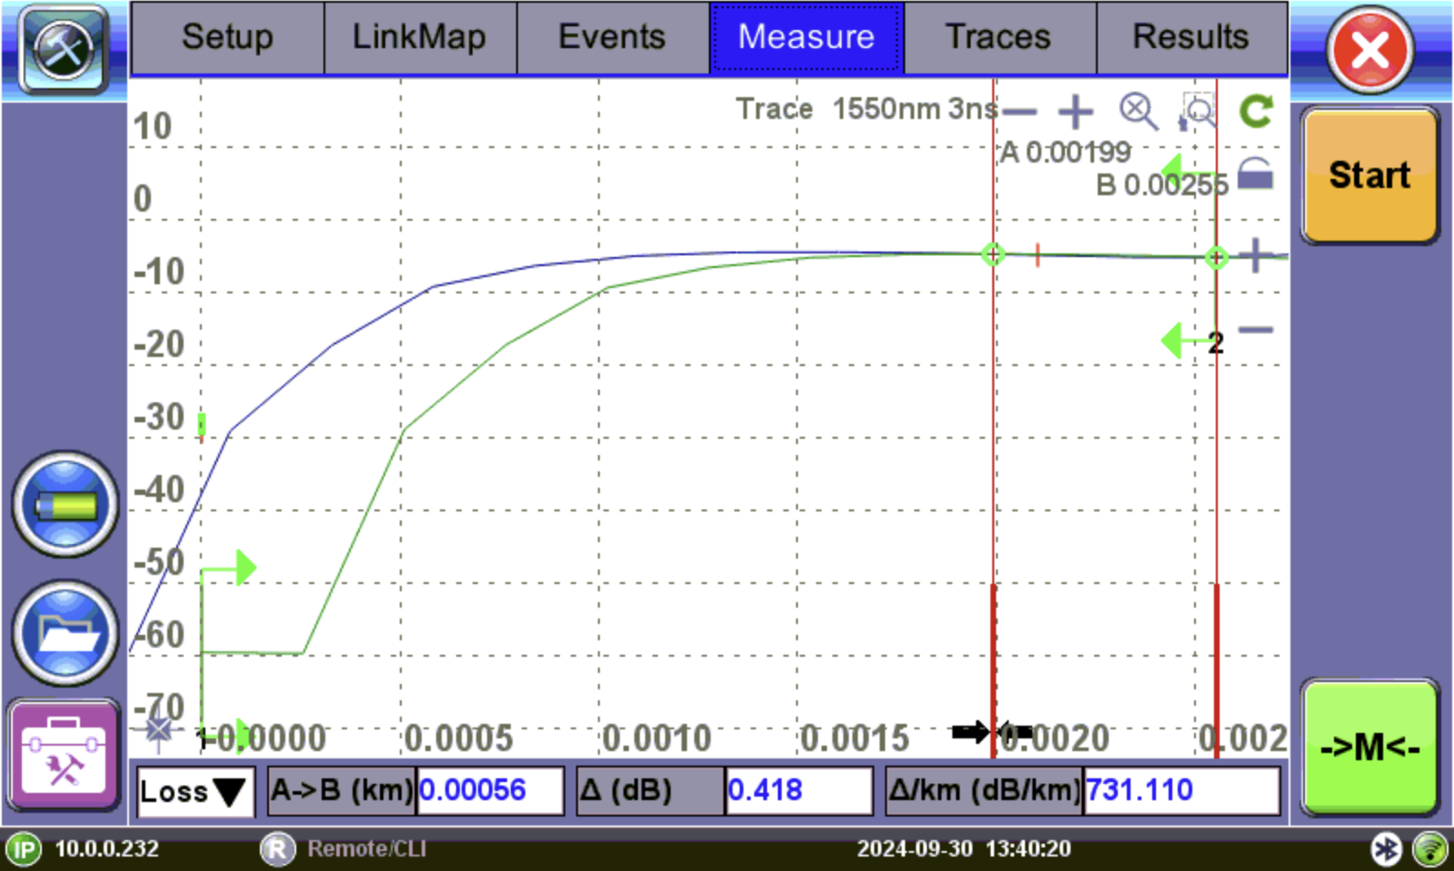Click the vertical zoom out minus icon
The image size is (1454, 871).
pyautogui.click(x=1256, y=330)
